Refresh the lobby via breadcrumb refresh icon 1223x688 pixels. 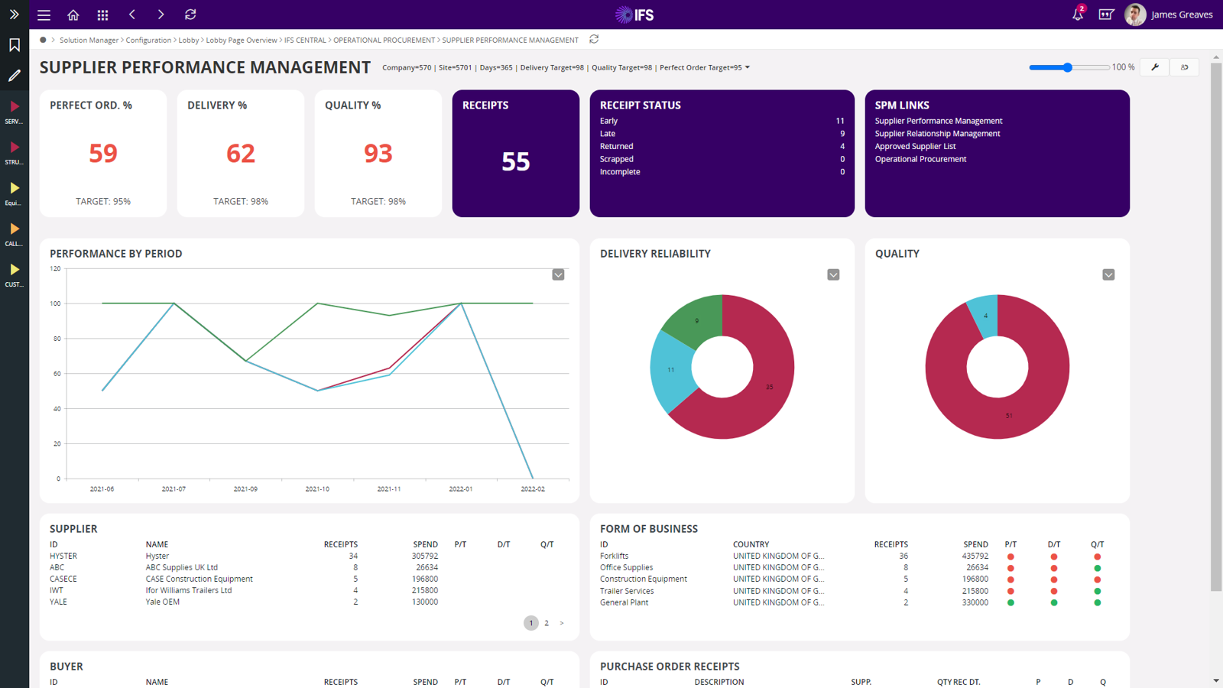coord(594,39)
